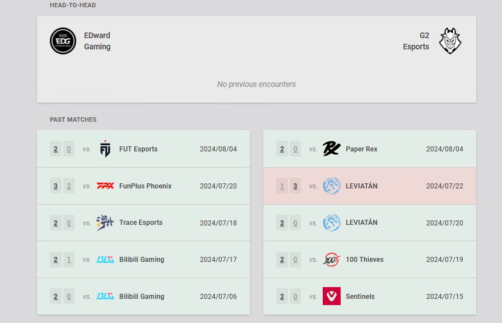Click score 3 in FunPlus Phoenix row
The height and width of the screenshot is (323, 502).
coord(55,186)
